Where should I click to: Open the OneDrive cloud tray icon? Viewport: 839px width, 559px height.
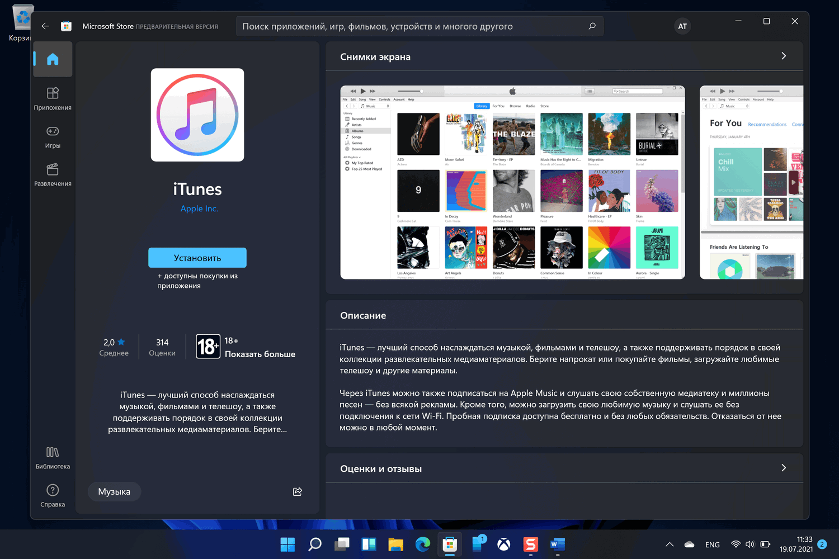pyautogui.click(x=689, y=544)
